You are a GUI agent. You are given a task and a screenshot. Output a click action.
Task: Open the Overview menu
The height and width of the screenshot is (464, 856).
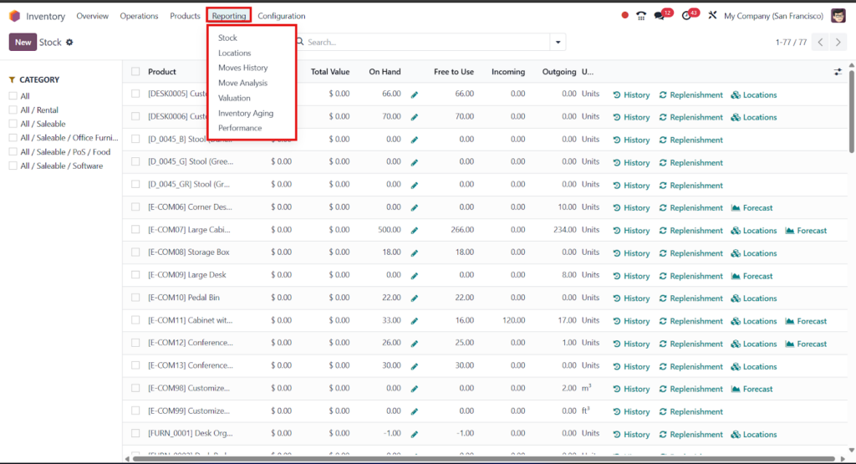point(92,16)
